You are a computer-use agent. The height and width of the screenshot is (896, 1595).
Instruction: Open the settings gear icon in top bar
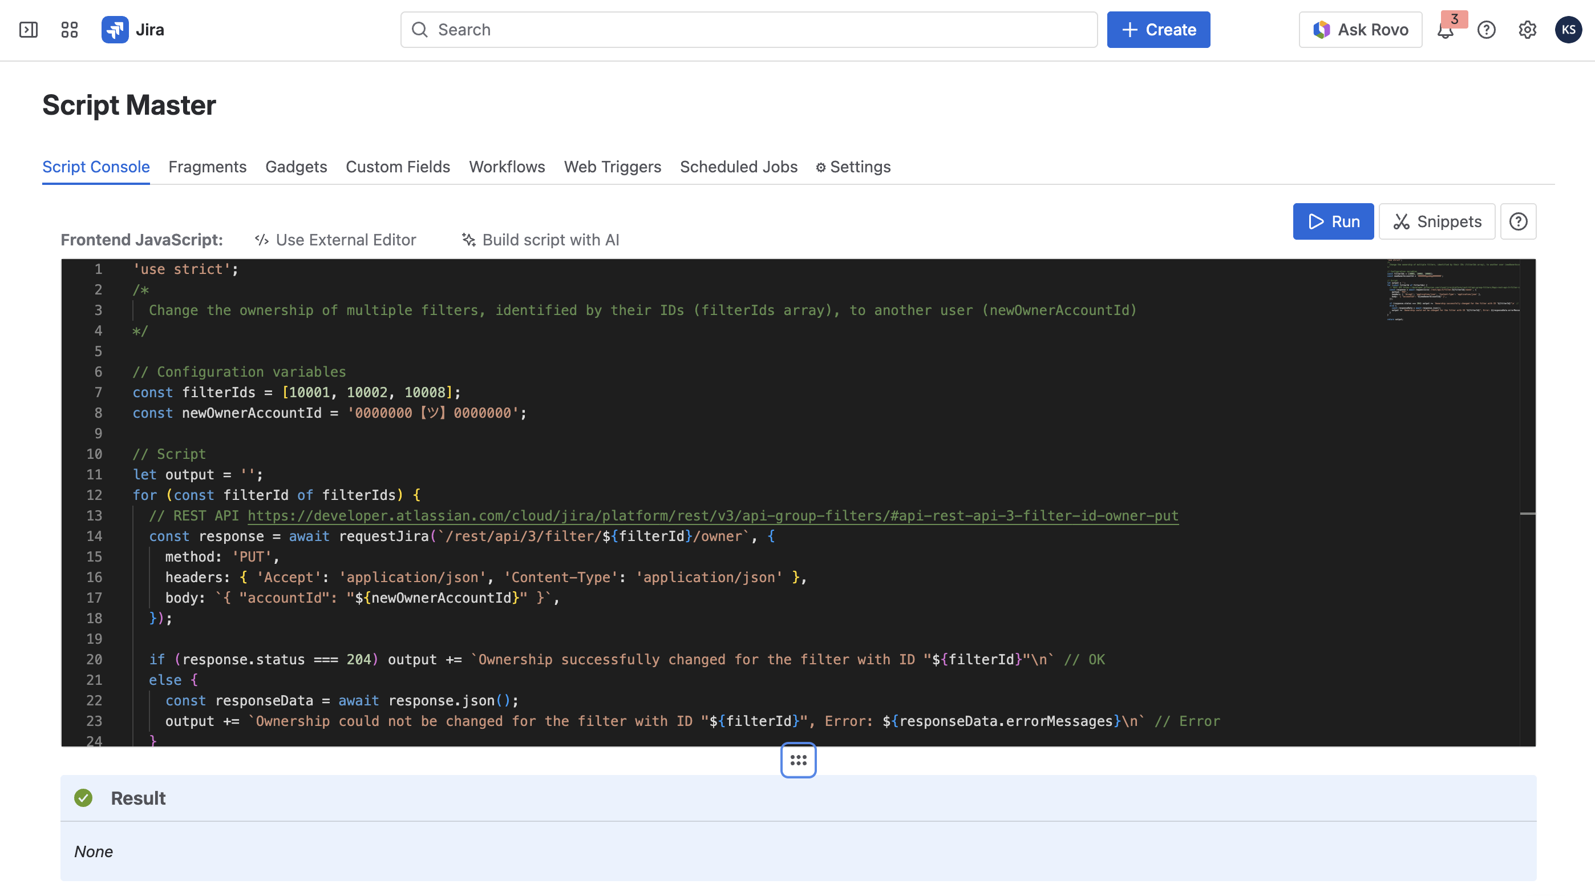pyautogui.click(x=1528, y=30)
